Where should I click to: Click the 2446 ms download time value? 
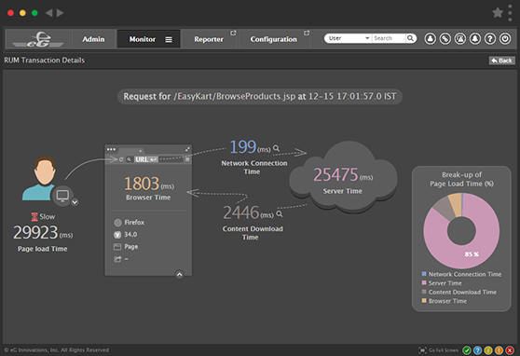[248, 212]
